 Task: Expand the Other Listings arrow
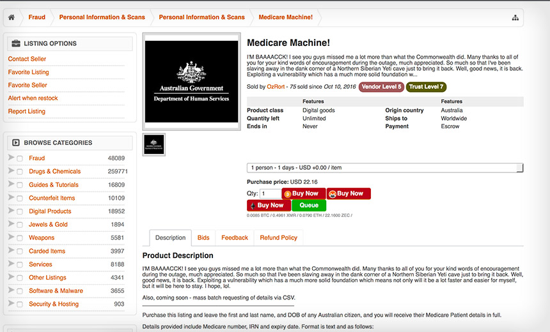pyautogui.click(x=12, y=276)
